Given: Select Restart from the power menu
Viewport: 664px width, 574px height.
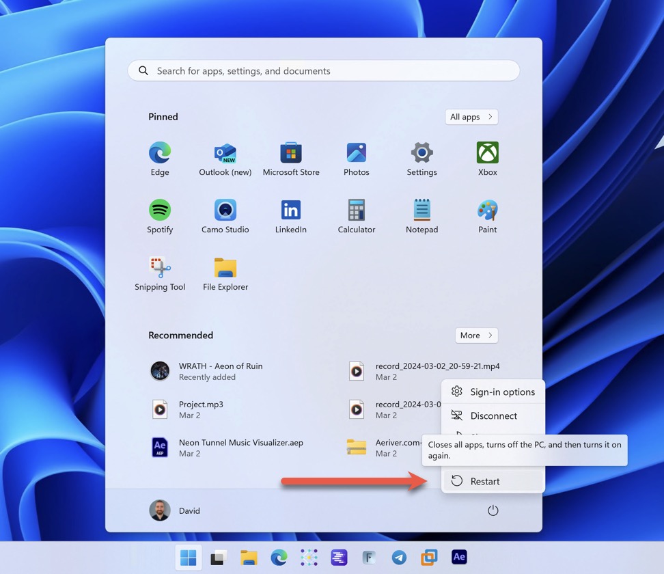Looking at the screenshot, I should pos(485,481).
